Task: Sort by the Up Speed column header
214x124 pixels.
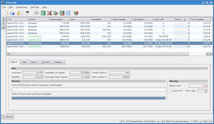Action: (x=142, y=19)
